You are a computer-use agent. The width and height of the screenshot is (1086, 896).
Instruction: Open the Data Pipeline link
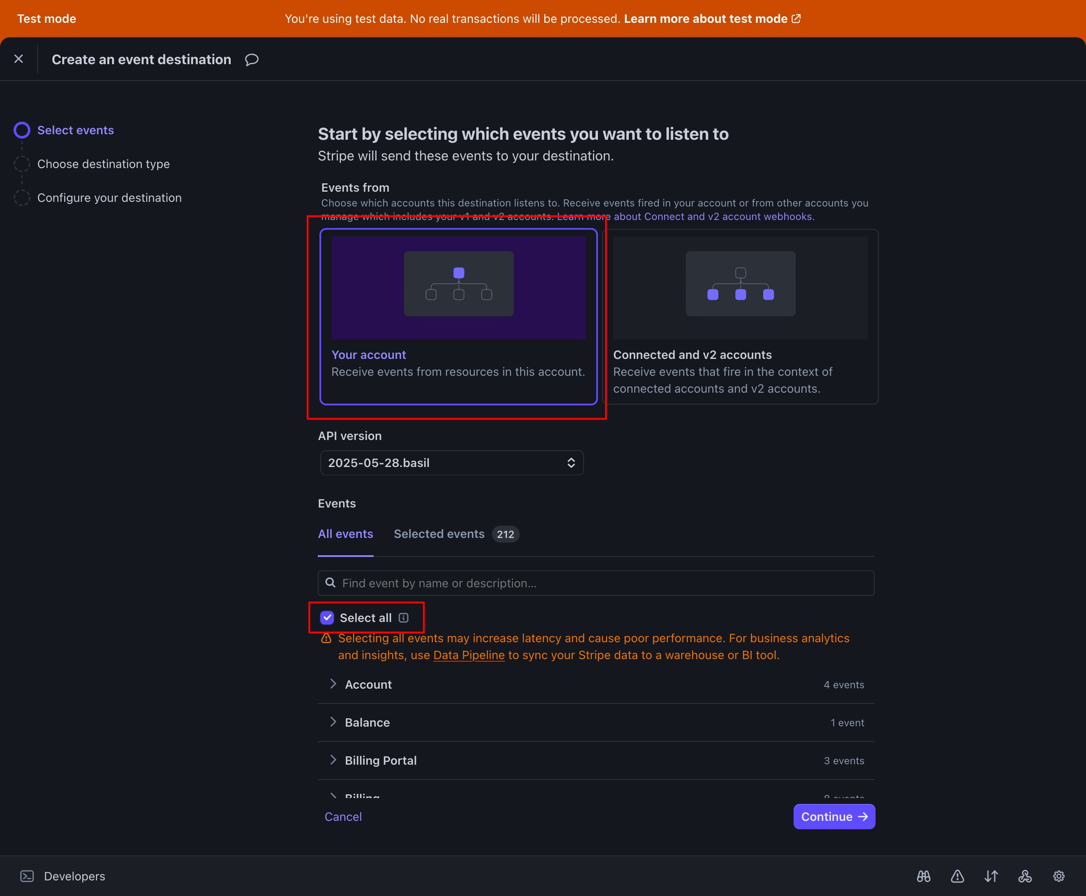tap(468, 655)
